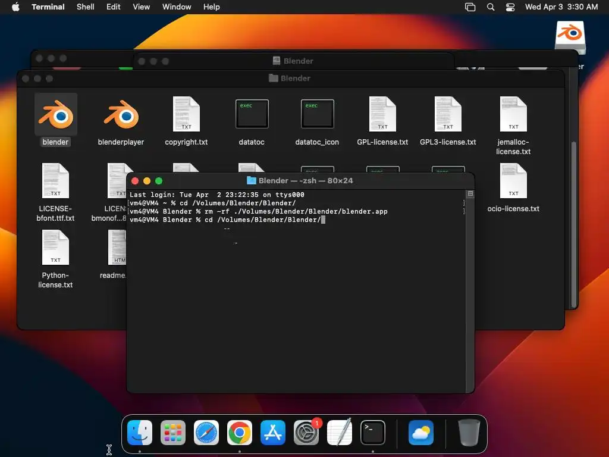Open the Help menu
The height and width of the screenshot is (457, 609).
pyautogui.click(x=212, y=7)
